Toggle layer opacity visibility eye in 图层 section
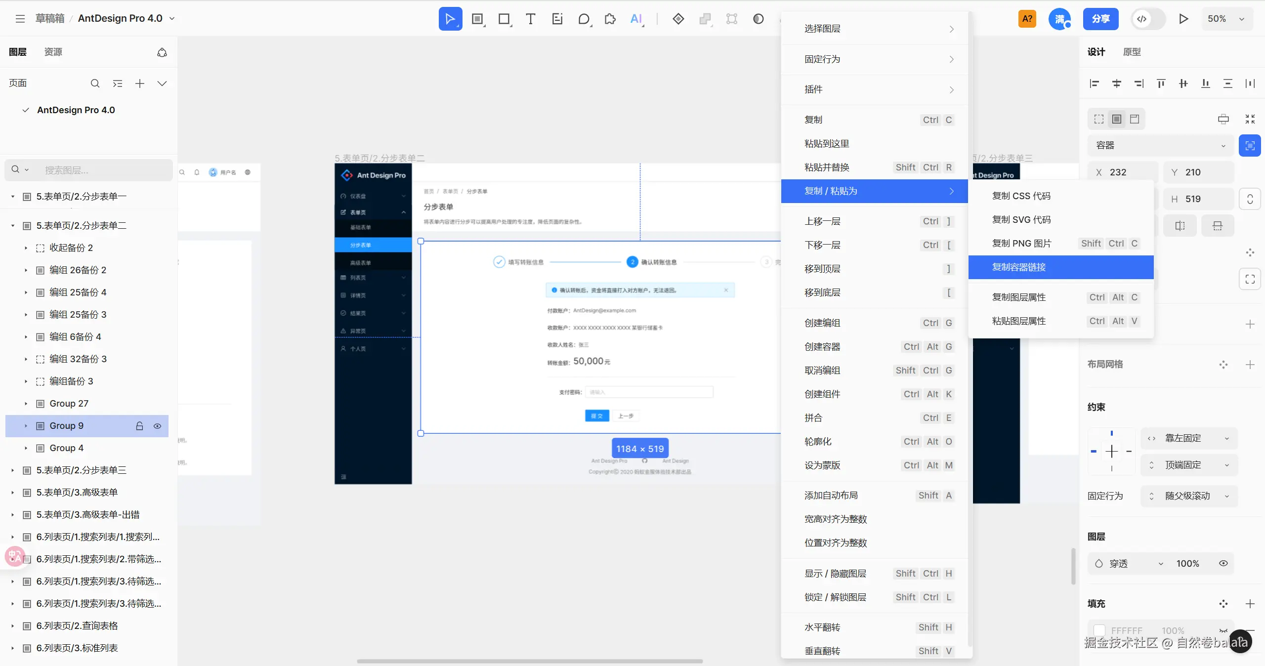1265x666 pixels. pos(1223,564)
